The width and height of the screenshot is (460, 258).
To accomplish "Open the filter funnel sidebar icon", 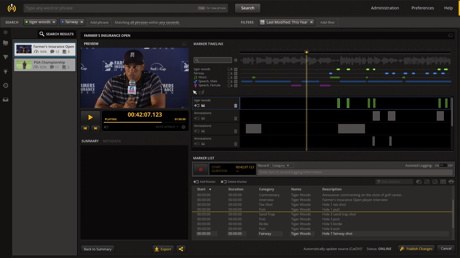I will 5,57.
